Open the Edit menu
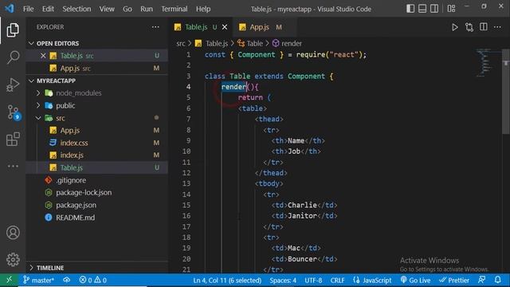 48,9
